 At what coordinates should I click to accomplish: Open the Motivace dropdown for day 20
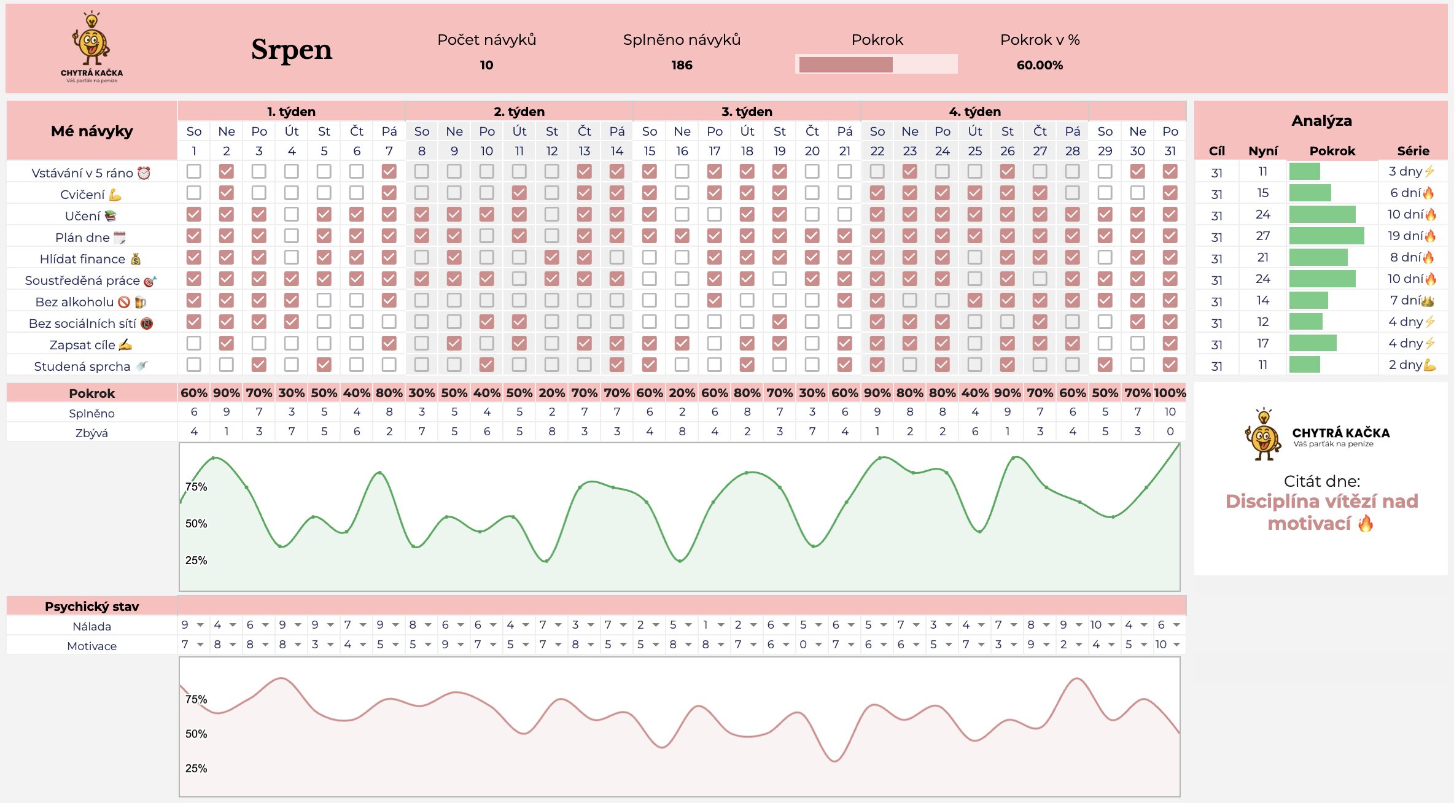(818, 645)
